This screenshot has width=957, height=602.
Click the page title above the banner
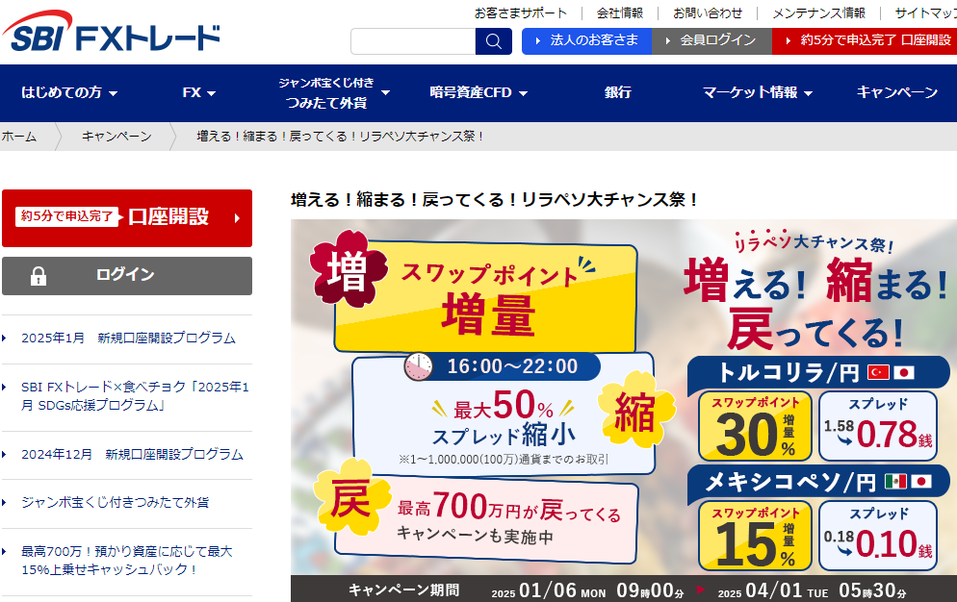[495, 200]
